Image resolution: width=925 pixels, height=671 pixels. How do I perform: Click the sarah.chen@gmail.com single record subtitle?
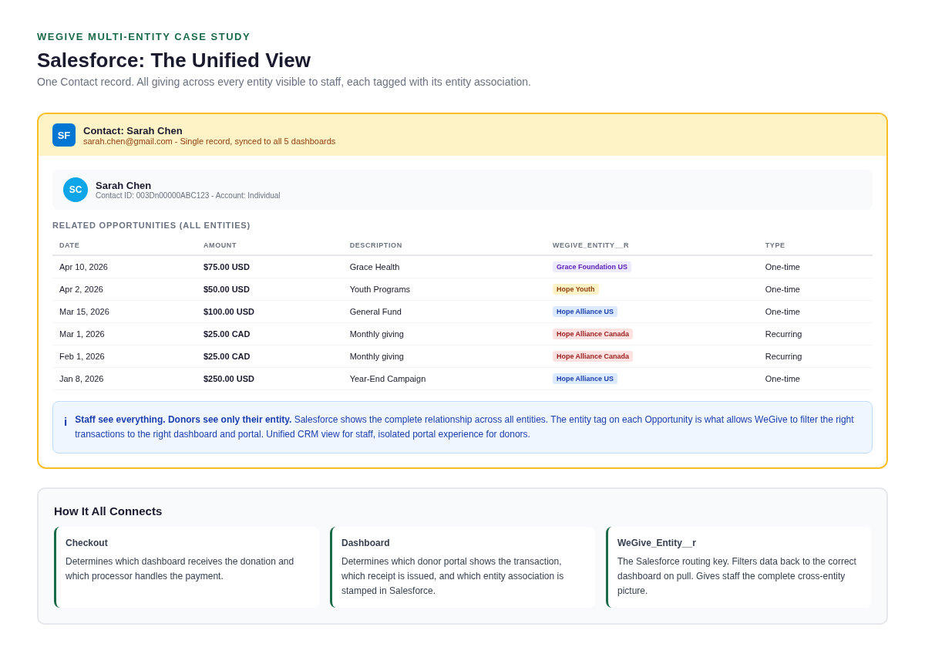click(x=209, y=141)
